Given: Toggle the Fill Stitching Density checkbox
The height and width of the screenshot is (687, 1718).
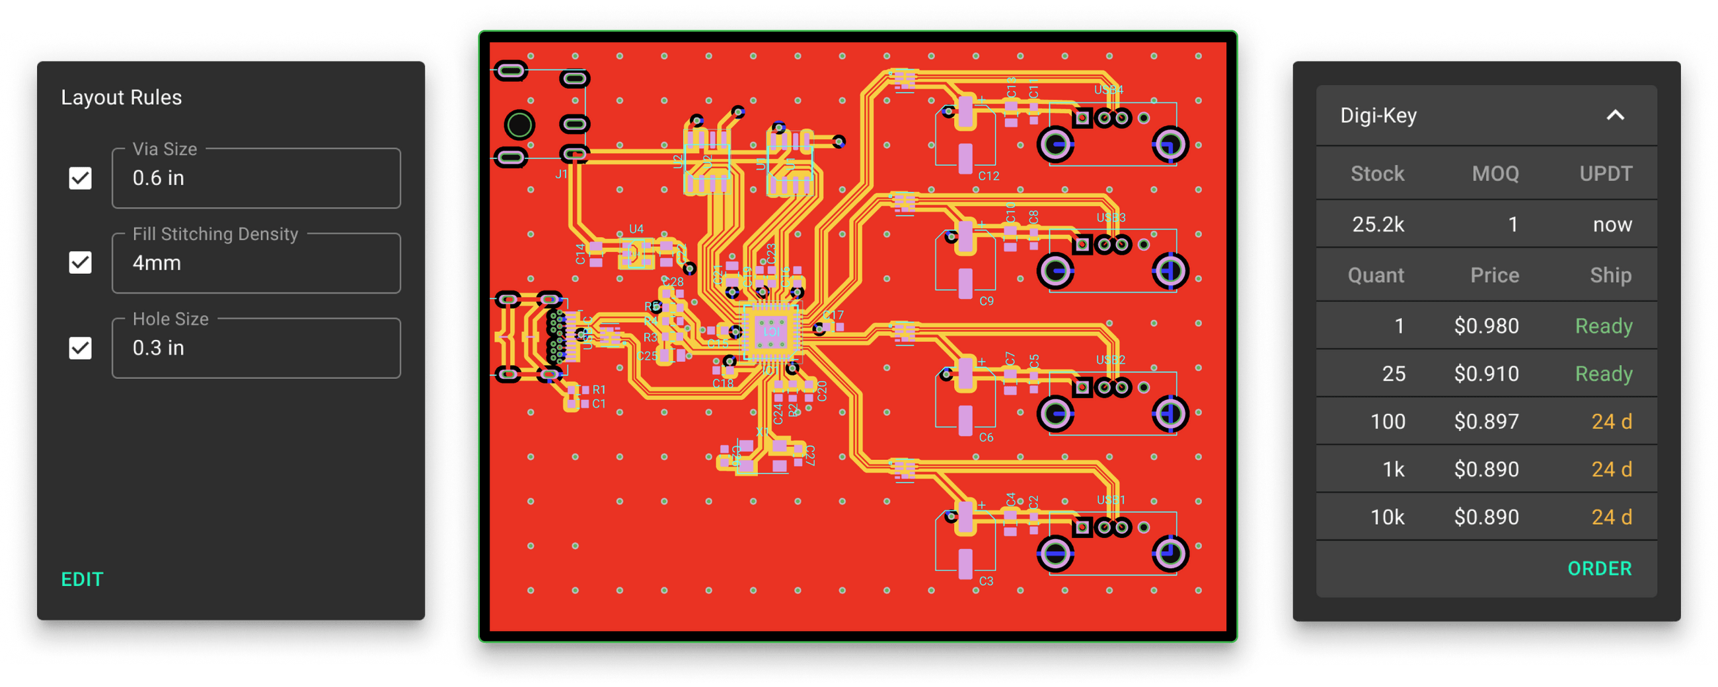Looking at the screenshot, I should pyautogui.click(x=79, y=263).
